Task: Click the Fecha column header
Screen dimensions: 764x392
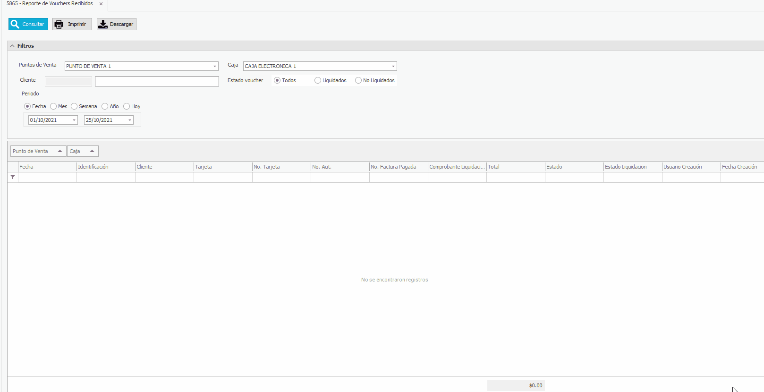Action: pyautogui.click(x=47, y=167)
